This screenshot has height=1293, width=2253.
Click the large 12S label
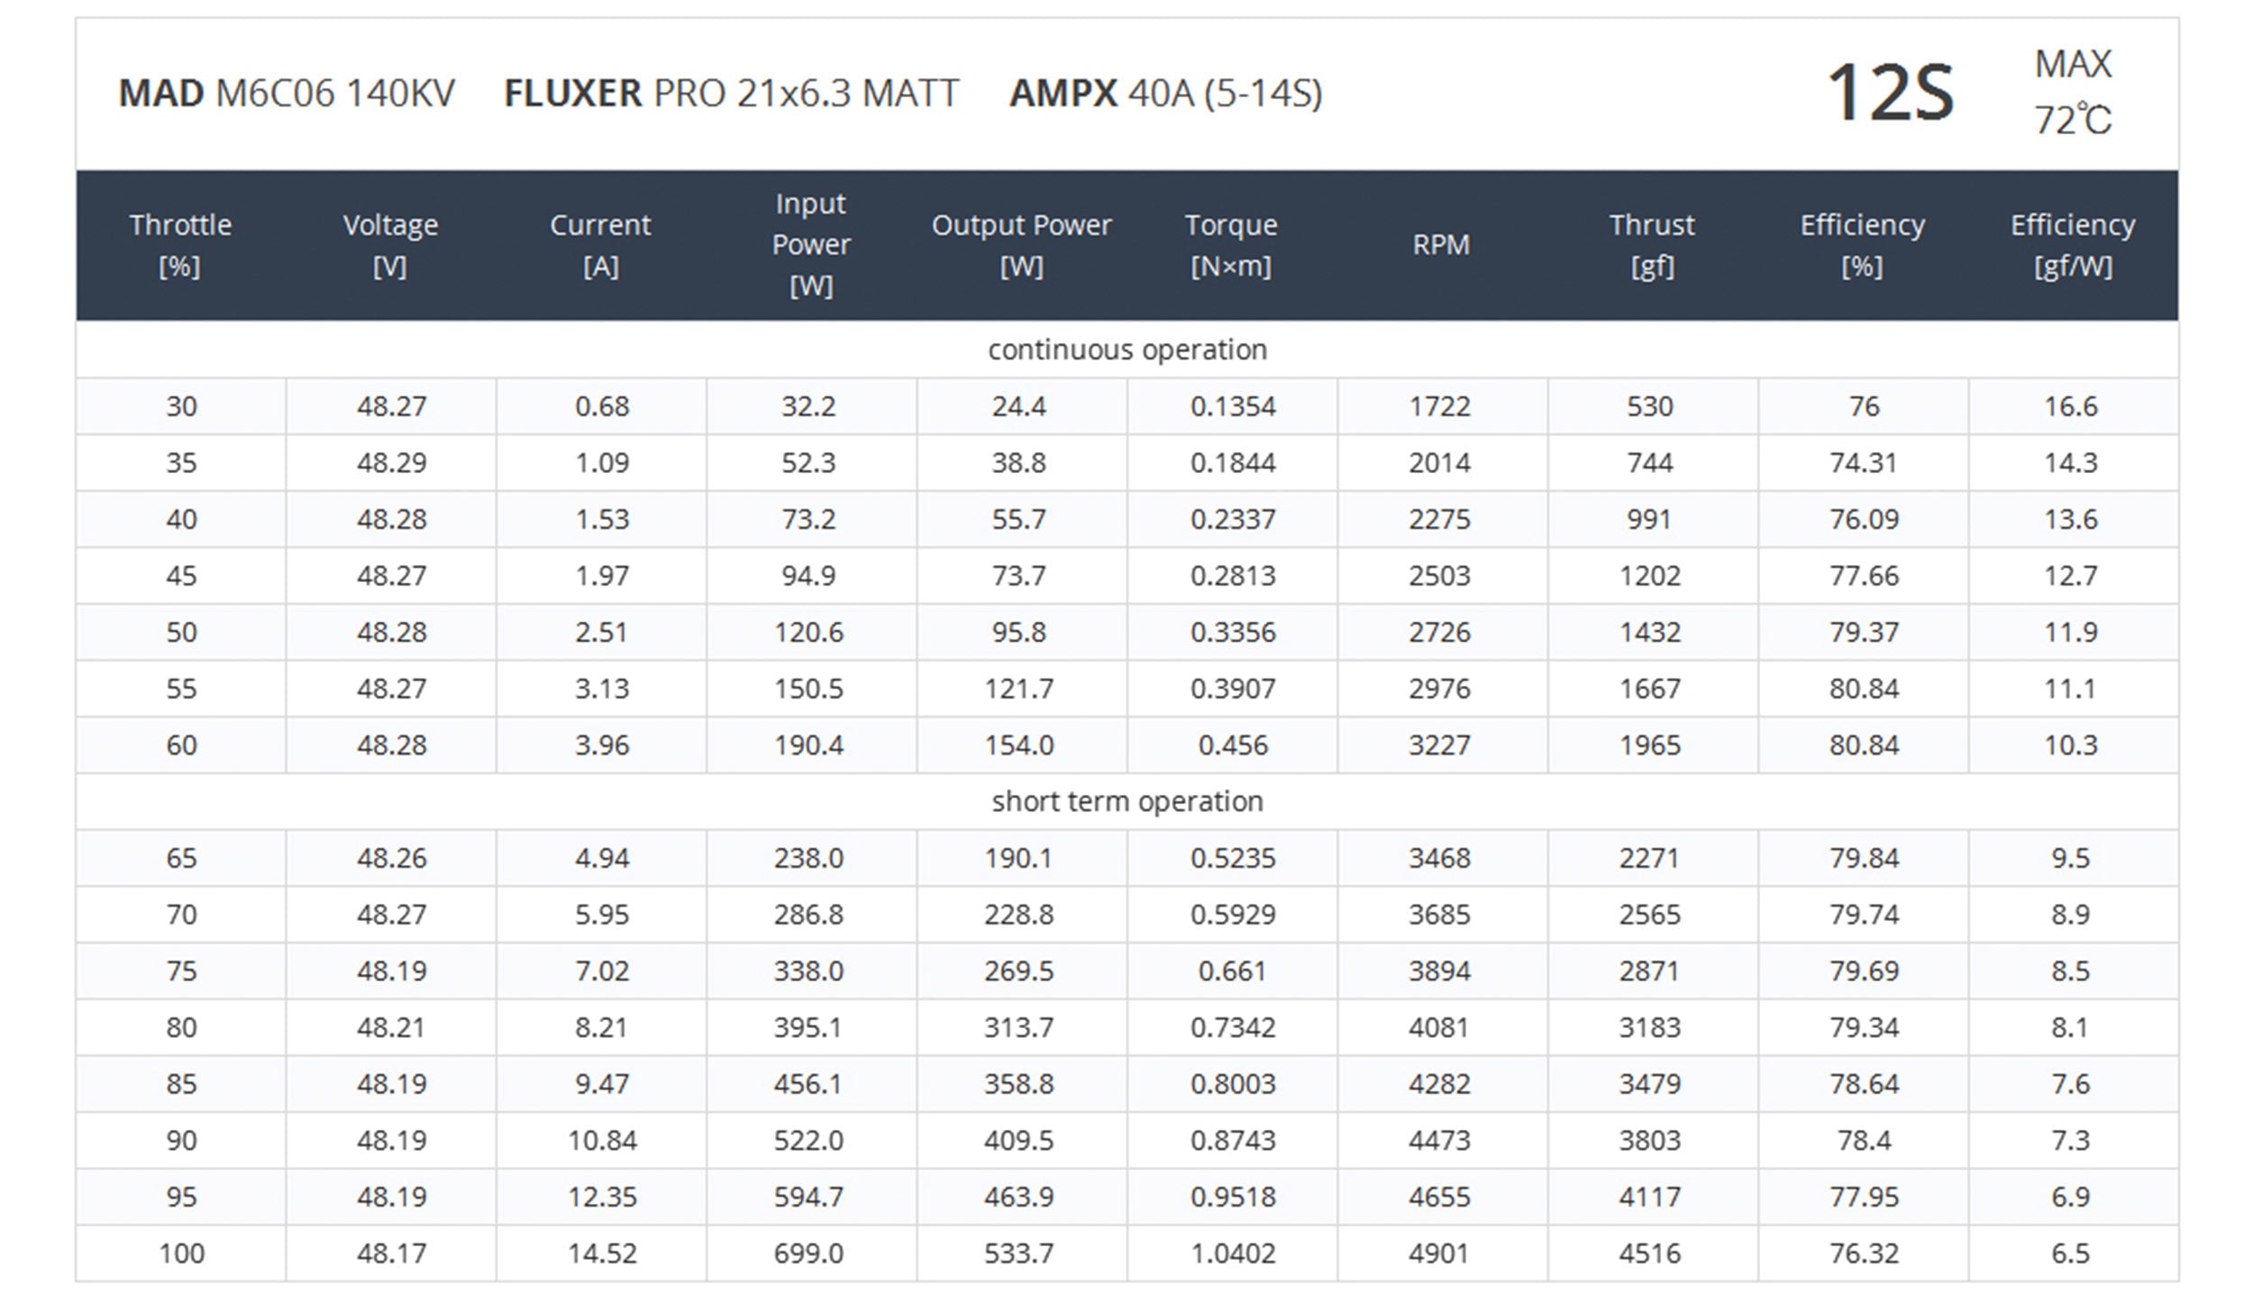pos(1890,92)
